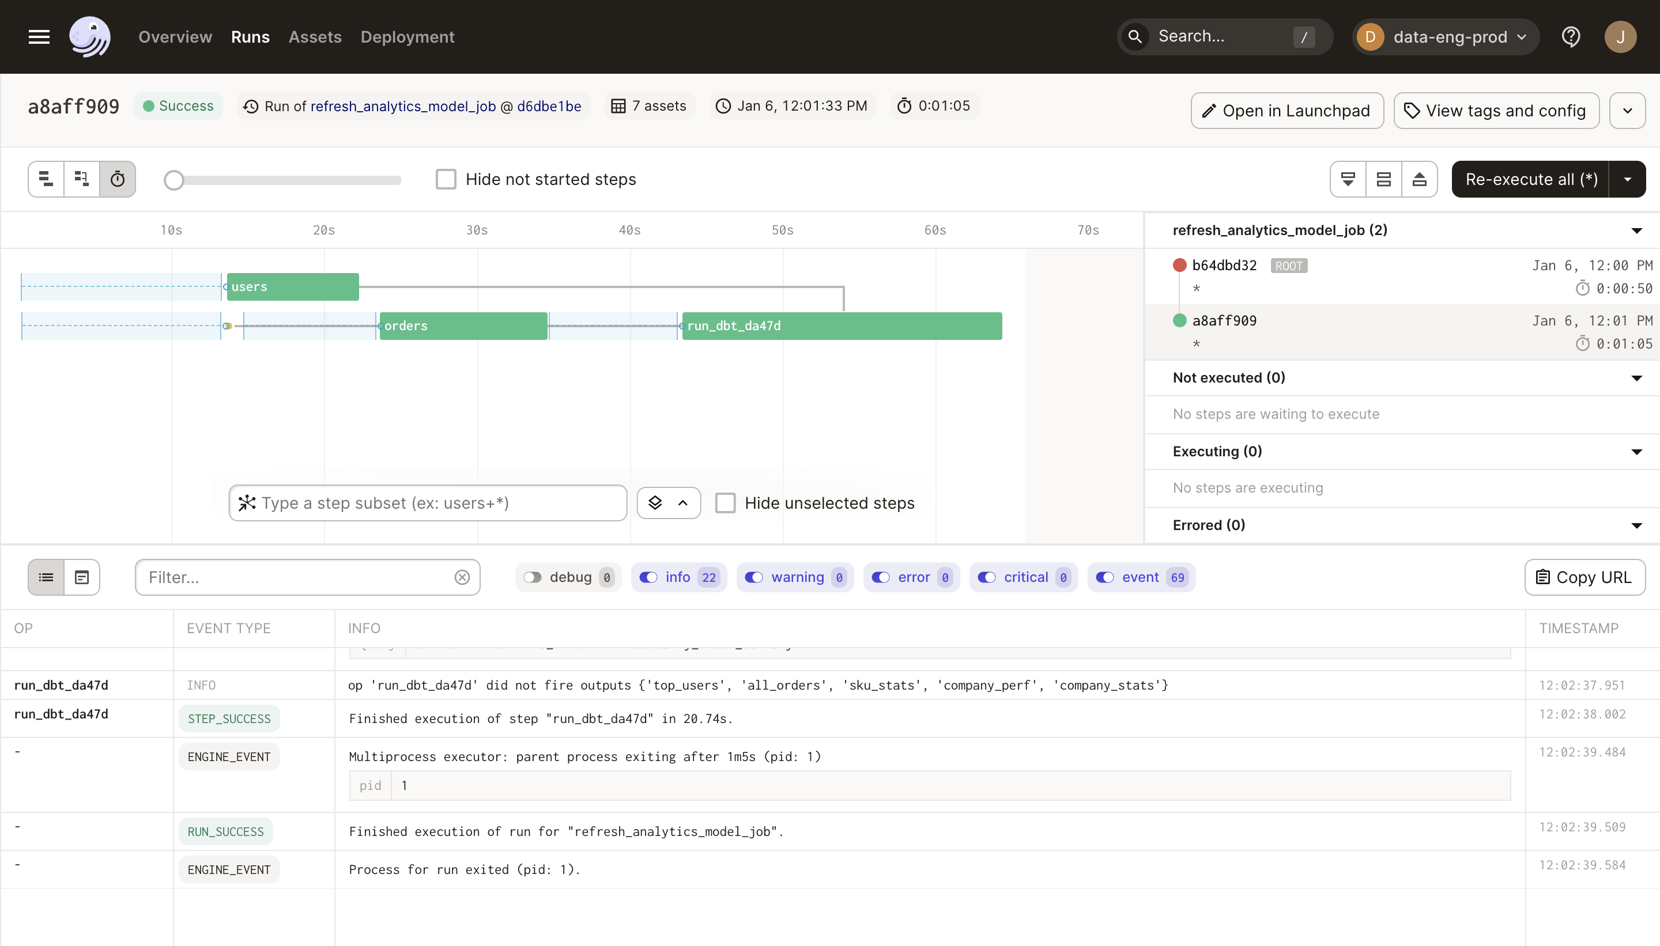Open Re-execute all dropdown arrow
Viewport: 1660px width, 946px height.
tap(1627, 179)
